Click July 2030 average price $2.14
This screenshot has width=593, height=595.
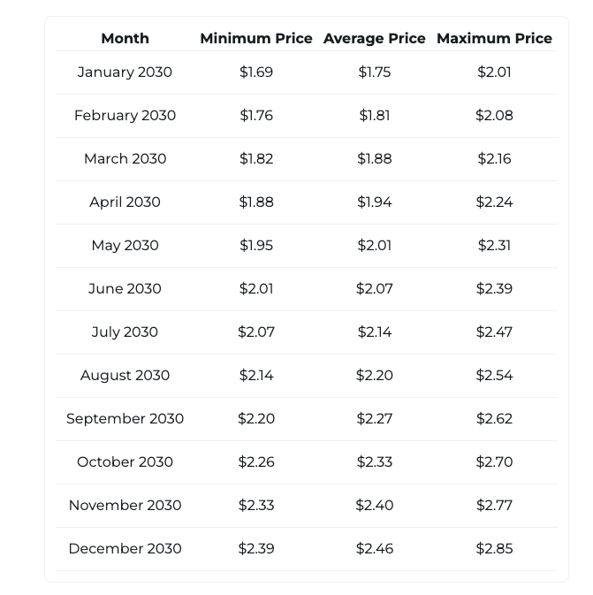click(375, 332)
